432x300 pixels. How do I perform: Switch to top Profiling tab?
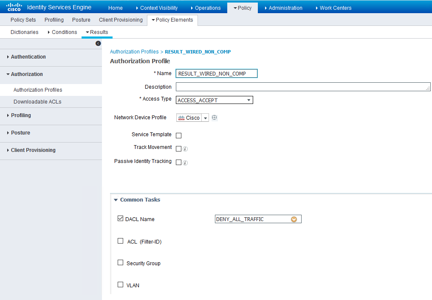54,20
